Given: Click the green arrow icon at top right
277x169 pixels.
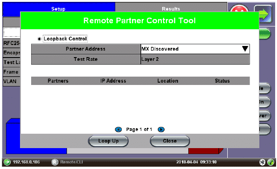Looking at the screenshot, I should (263, 14).
